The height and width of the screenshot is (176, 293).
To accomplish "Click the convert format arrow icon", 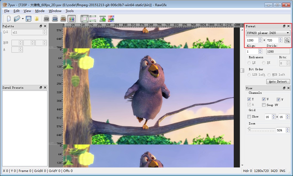I will tap(111, 19).
